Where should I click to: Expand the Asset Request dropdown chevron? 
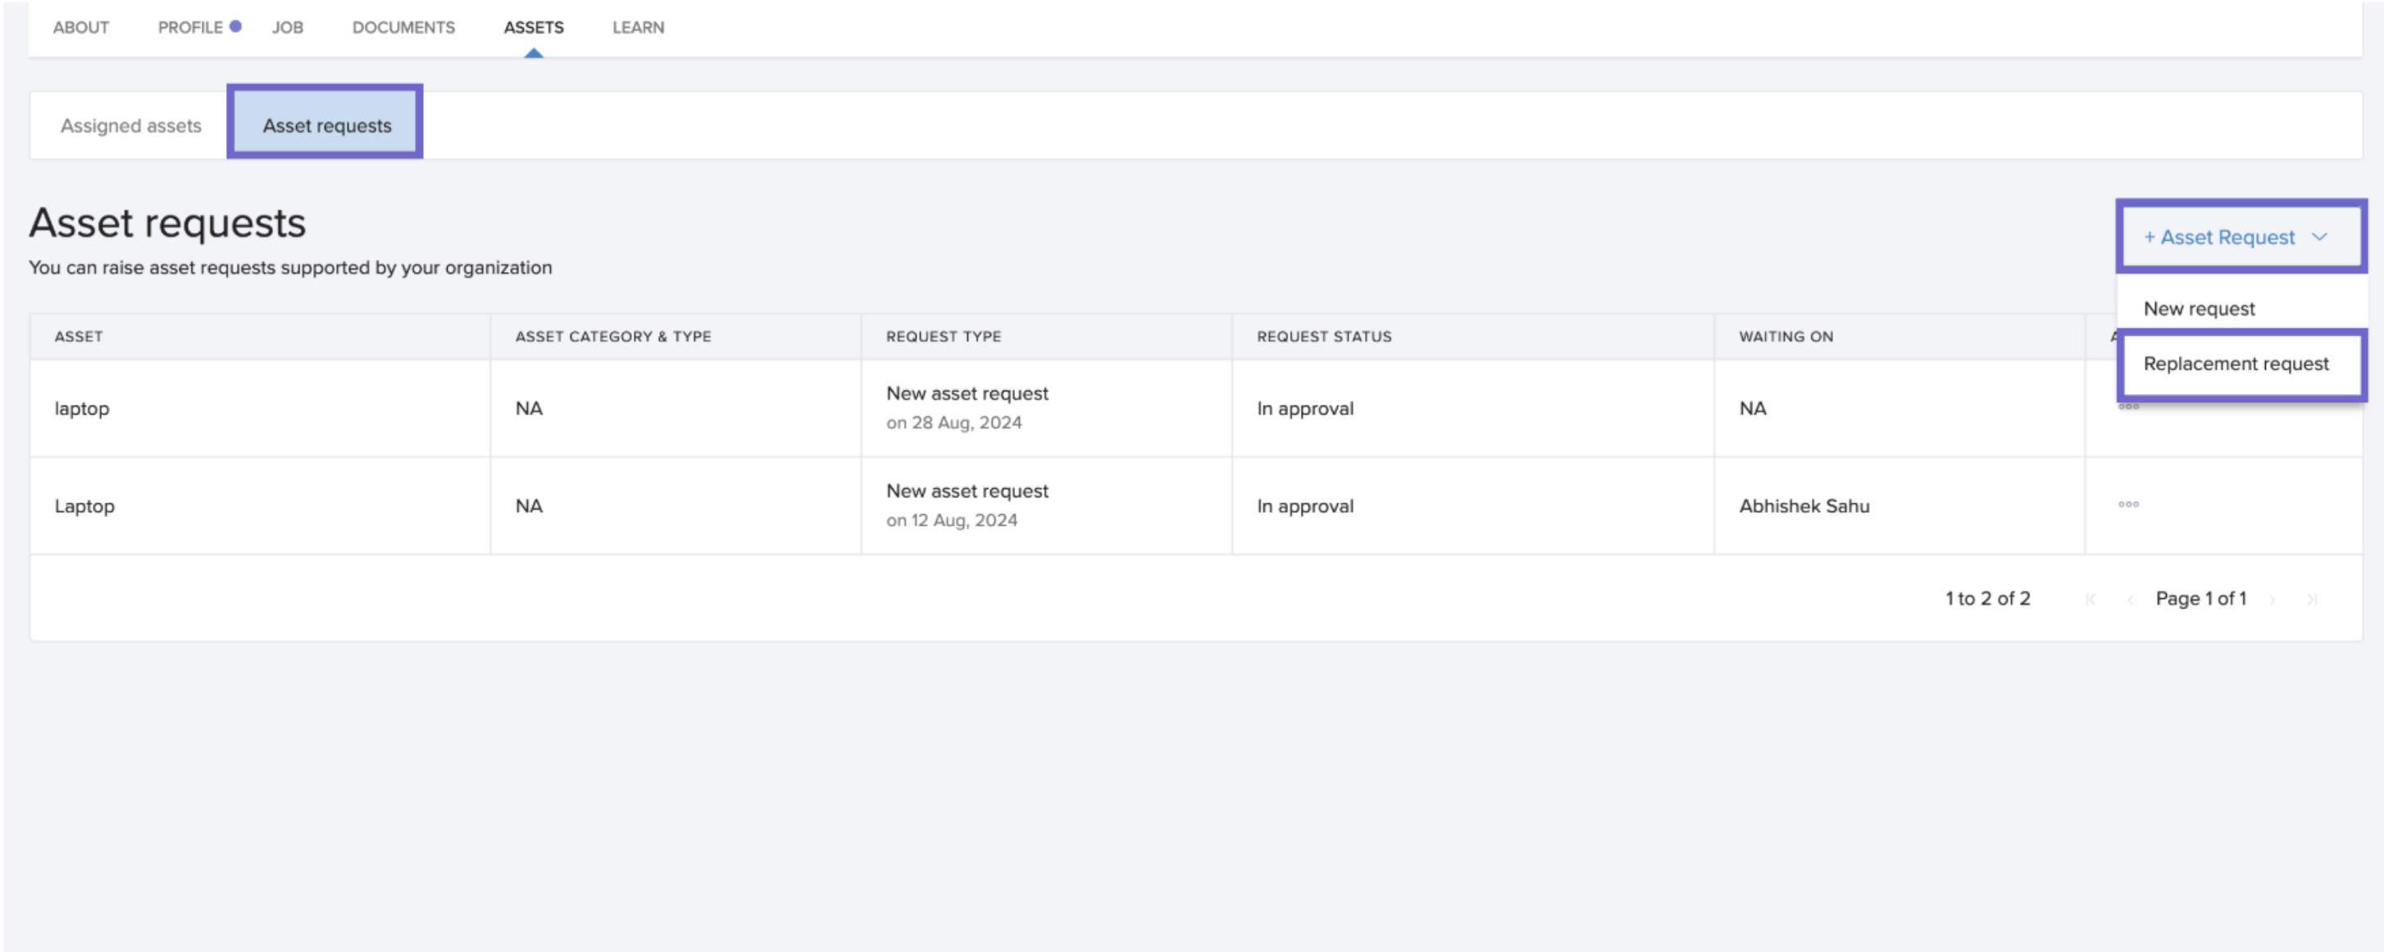pos(2318,237)
